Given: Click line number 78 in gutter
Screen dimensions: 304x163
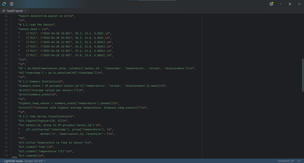Looking at the screenshot, I should pyautogui.click(x=6, y=156).
